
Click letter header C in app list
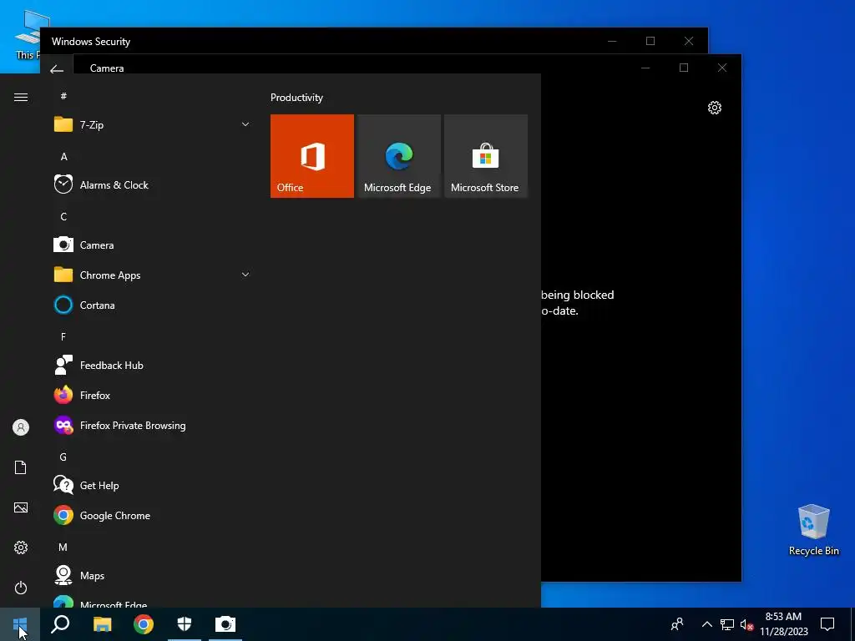click(x=63, y=216)
